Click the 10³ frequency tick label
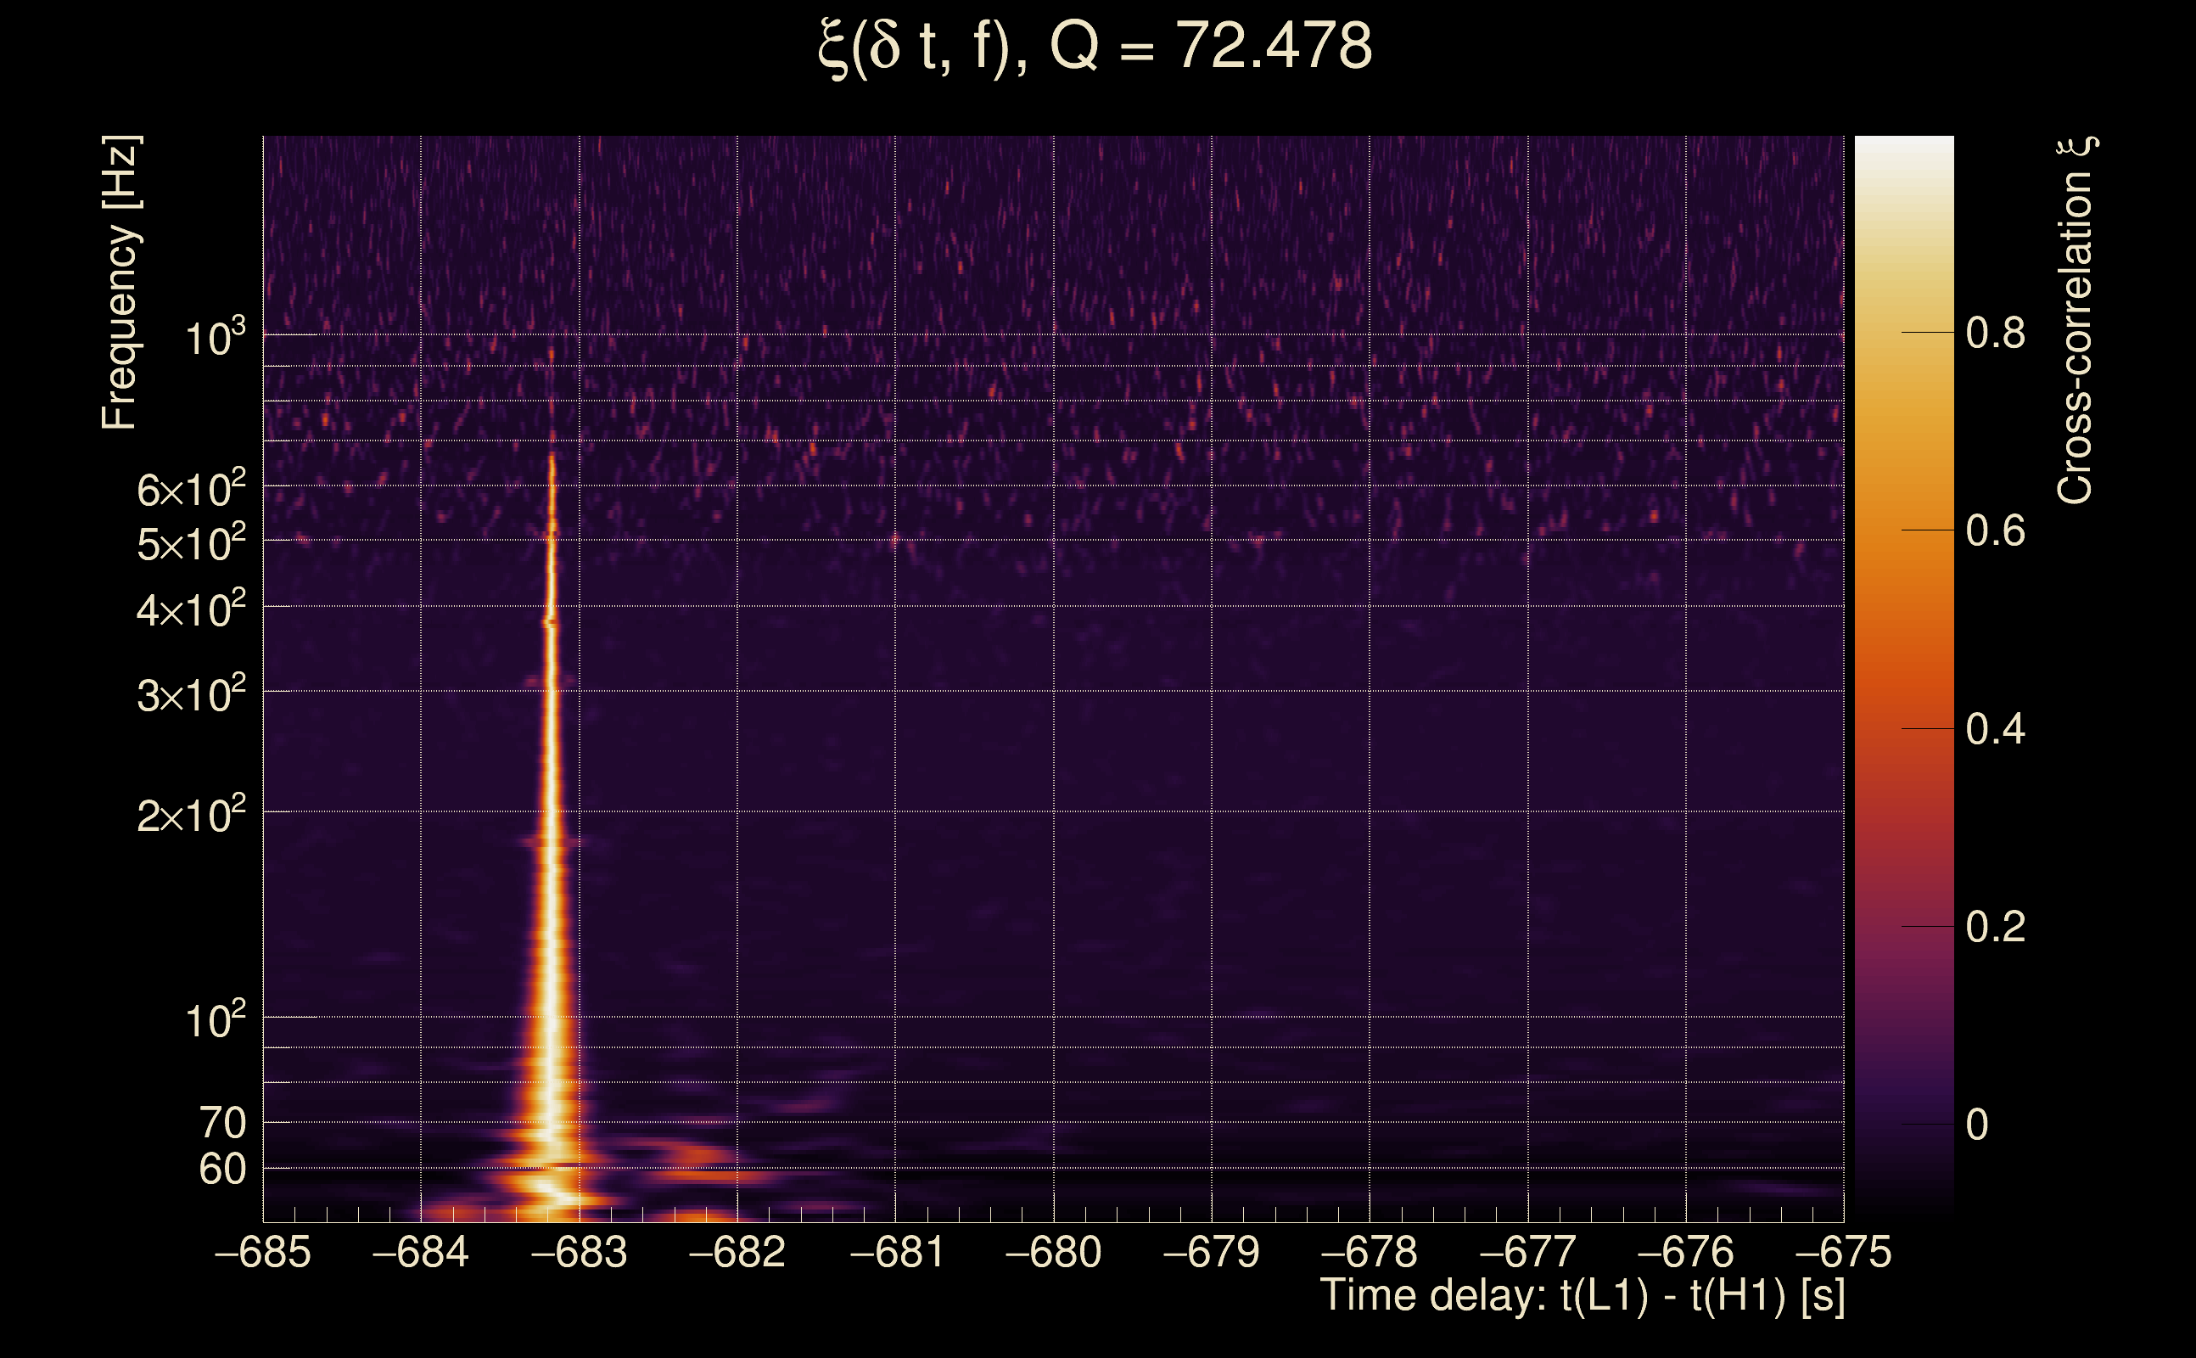The width and height of the screenshot is (2196, 1358). point(215,338)
